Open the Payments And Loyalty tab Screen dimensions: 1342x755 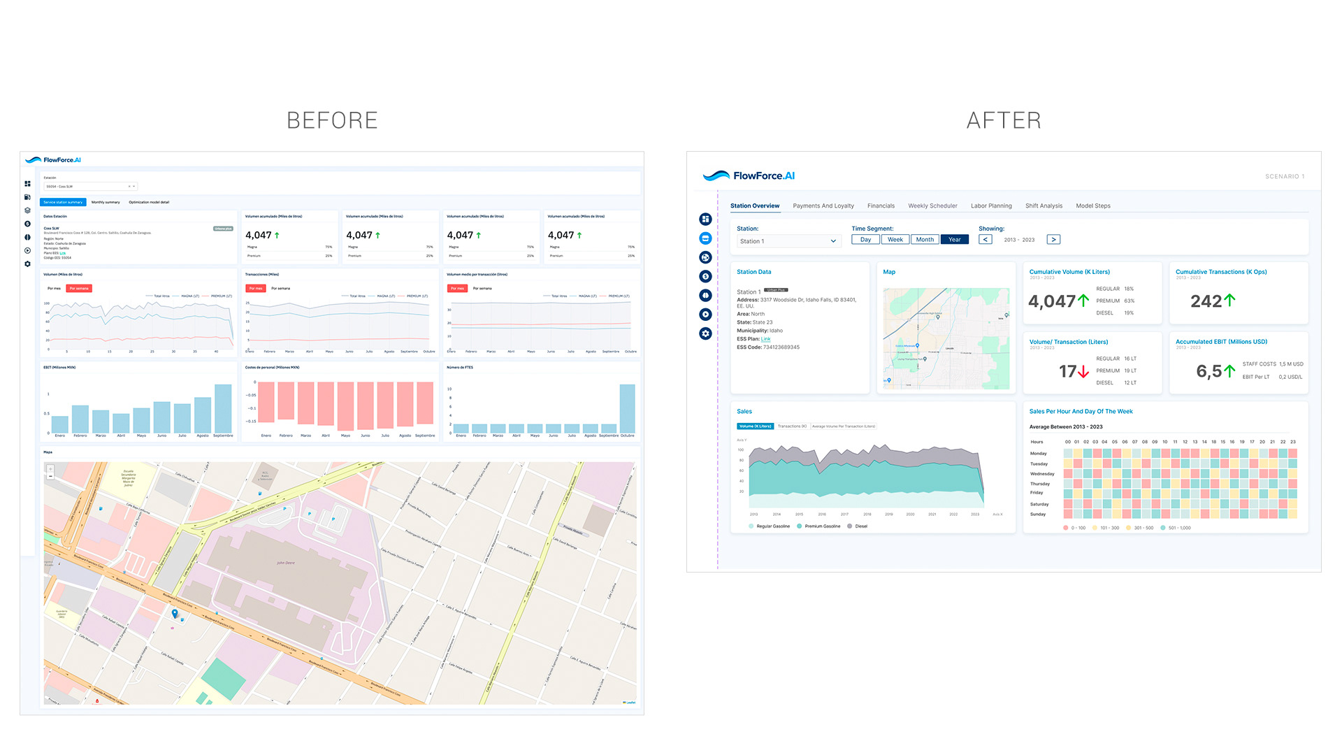(823, 206)
